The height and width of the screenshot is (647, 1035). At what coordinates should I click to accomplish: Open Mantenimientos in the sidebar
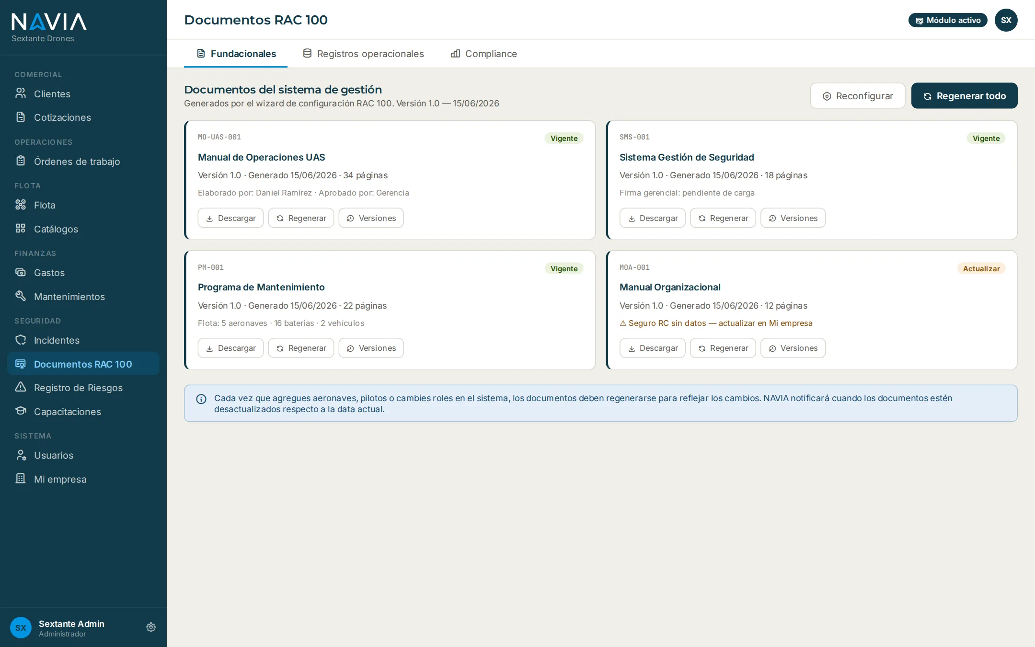[83, 297]
